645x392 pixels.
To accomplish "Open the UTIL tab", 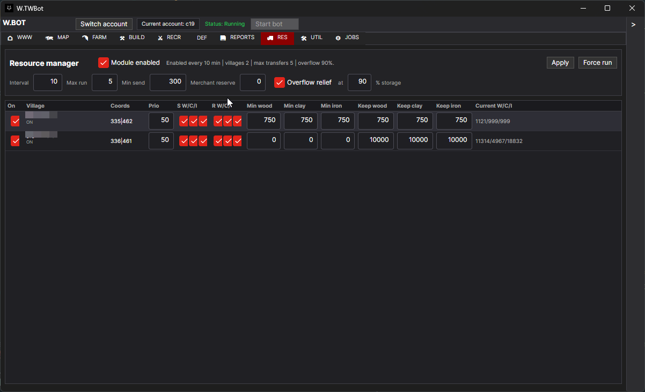I will point(312,38).
